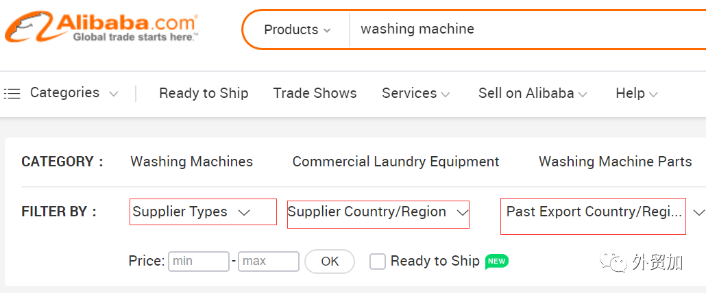Open the Help menu
The height and width of the screenshot is (293, 706).
pyautogui.click(x=636, y=93)
